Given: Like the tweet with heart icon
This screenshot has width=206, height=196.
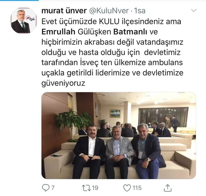Looking at the screenshot, I should click(x=127, y=188).
